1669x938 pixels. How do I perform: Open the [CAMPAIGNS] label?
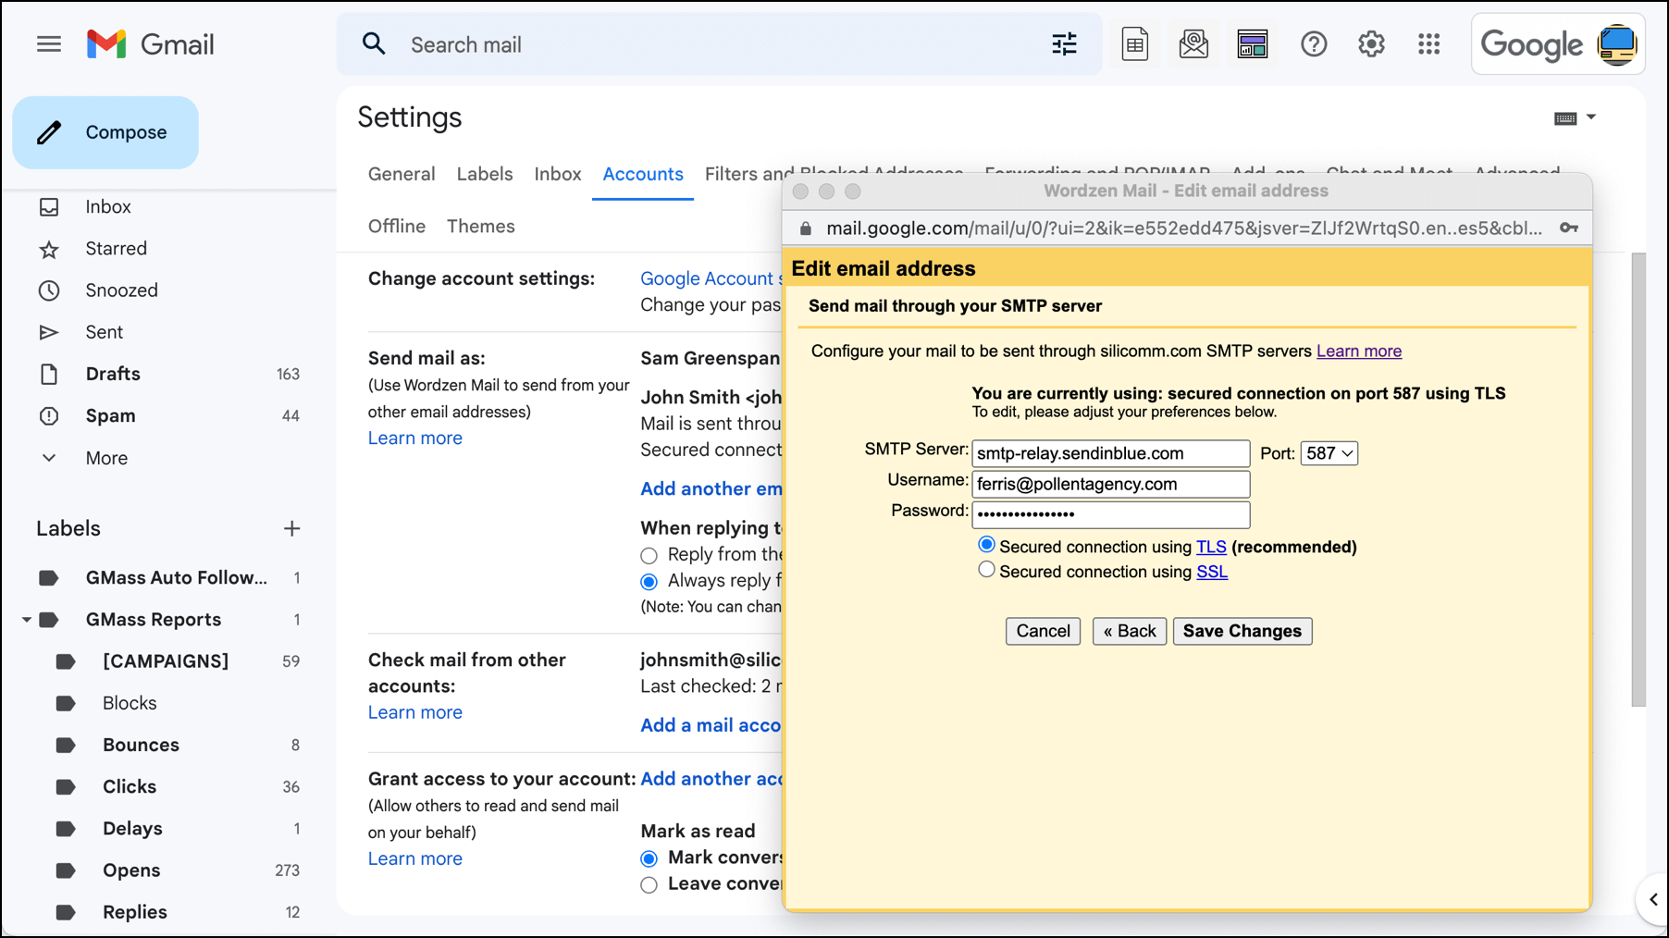coord(166,661)
